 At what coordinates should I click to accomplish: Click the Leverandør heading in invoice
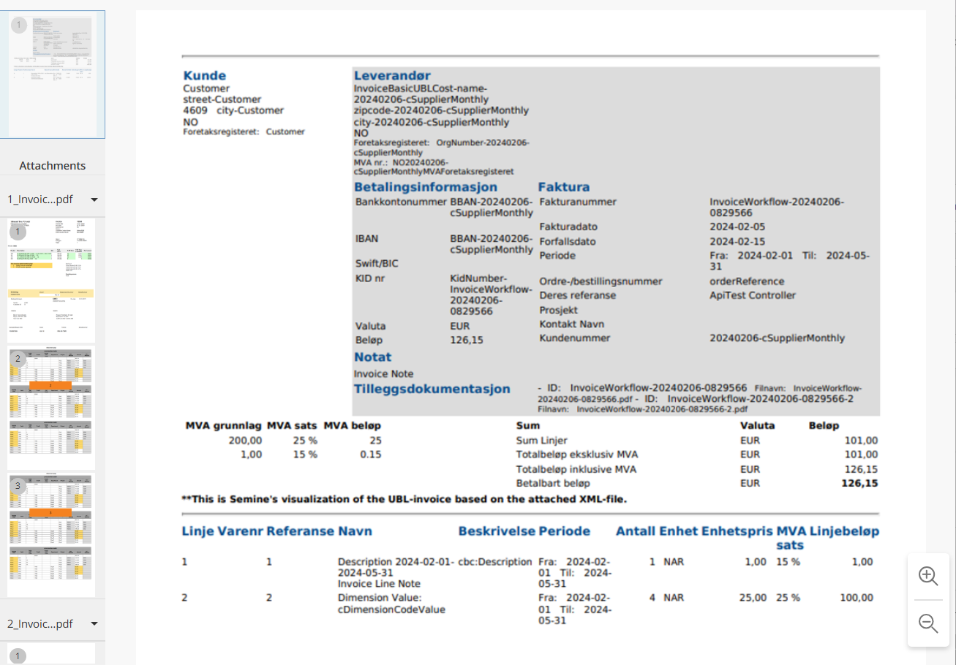click(x=392, y=76)
